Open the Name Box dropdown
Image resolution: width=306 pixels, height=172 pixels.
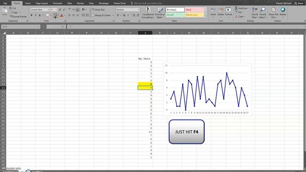39,27
